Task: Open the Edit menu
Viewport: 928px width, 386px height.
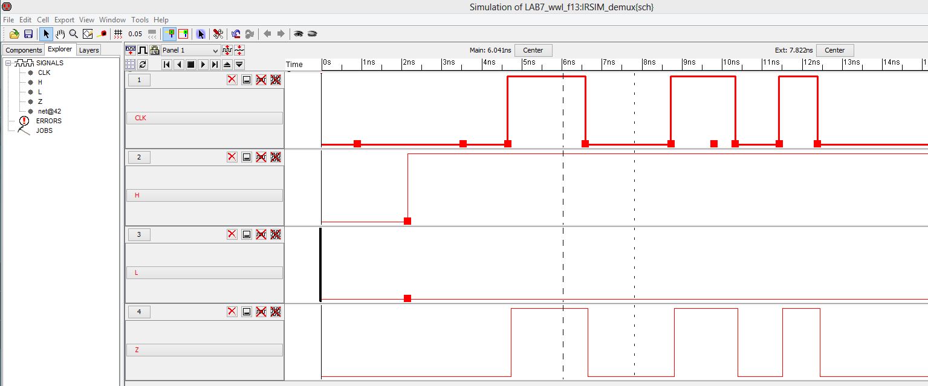Action: tap(25, 20)
